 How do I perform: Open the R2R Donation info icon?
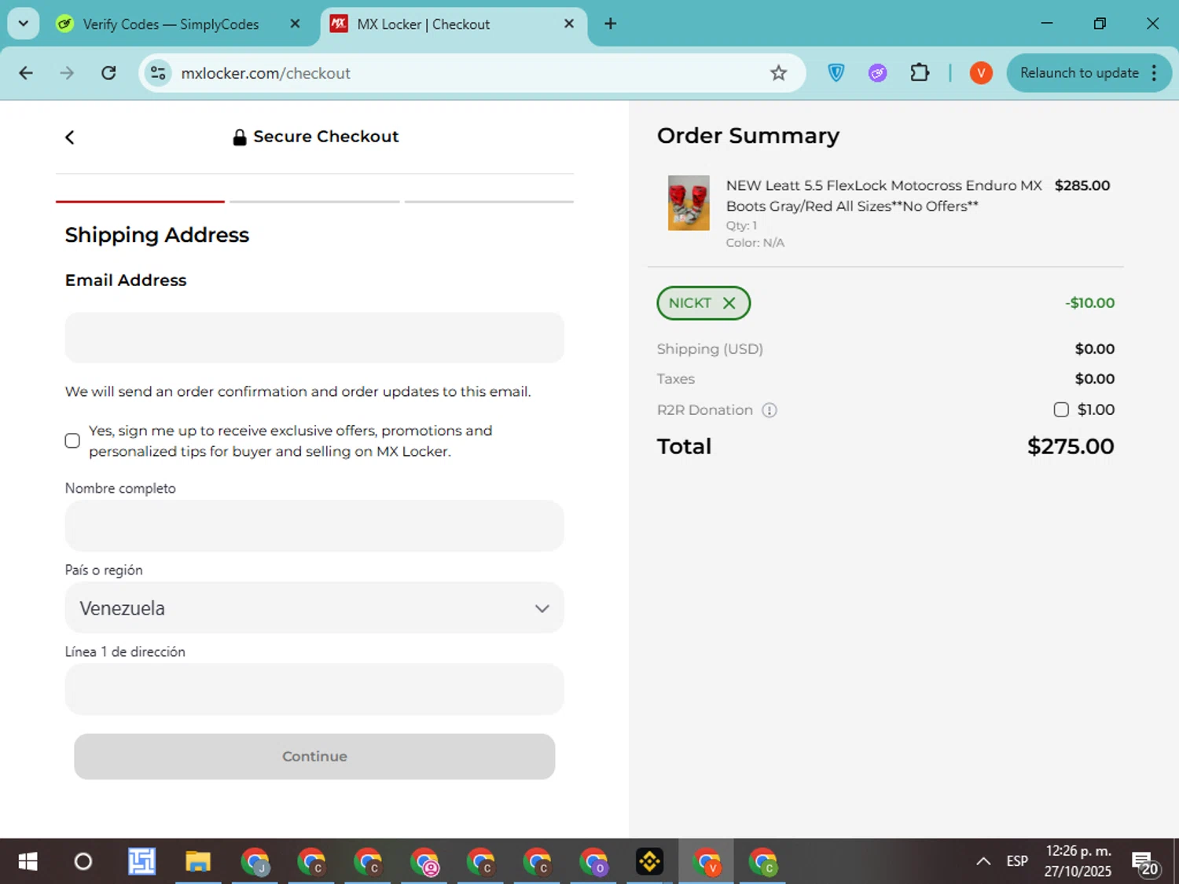(769, 410)
